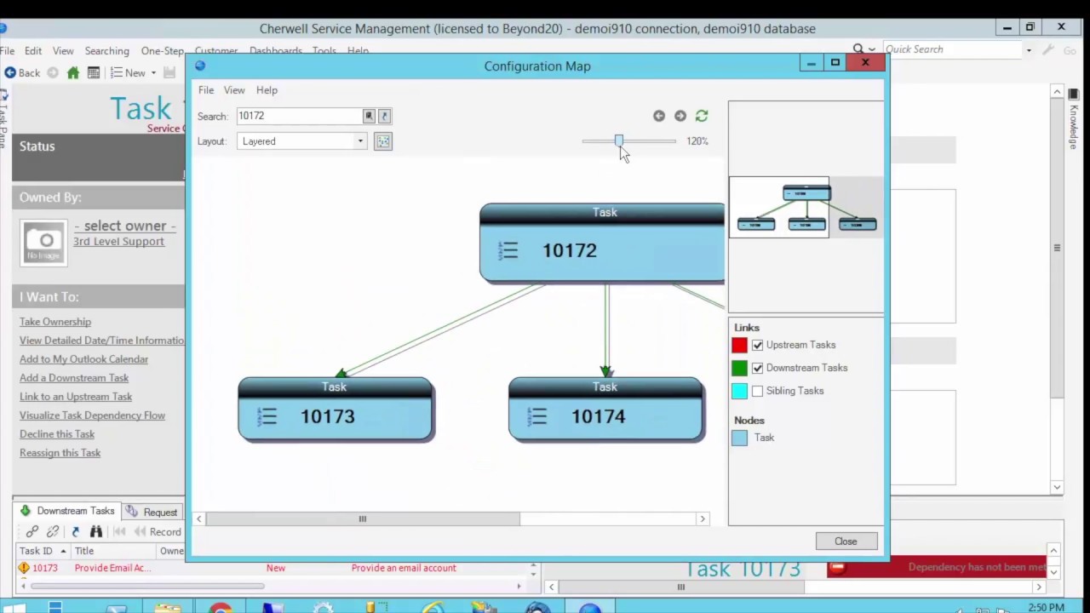Uncheck the Downstream Tasks links checkbox
This screenshot has height=613, width=1090.
coord(757,368)
